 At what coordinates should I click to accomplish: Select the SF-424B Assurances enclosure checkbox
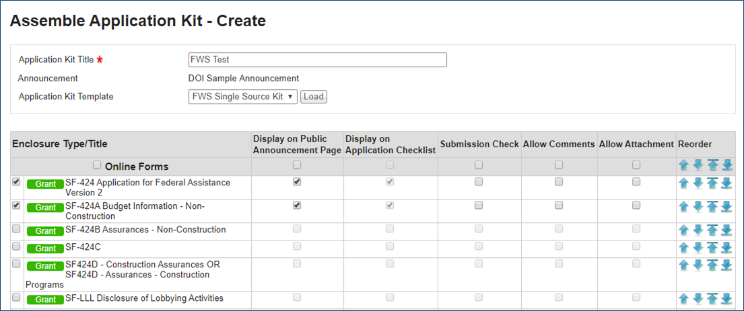coord(16,228)
